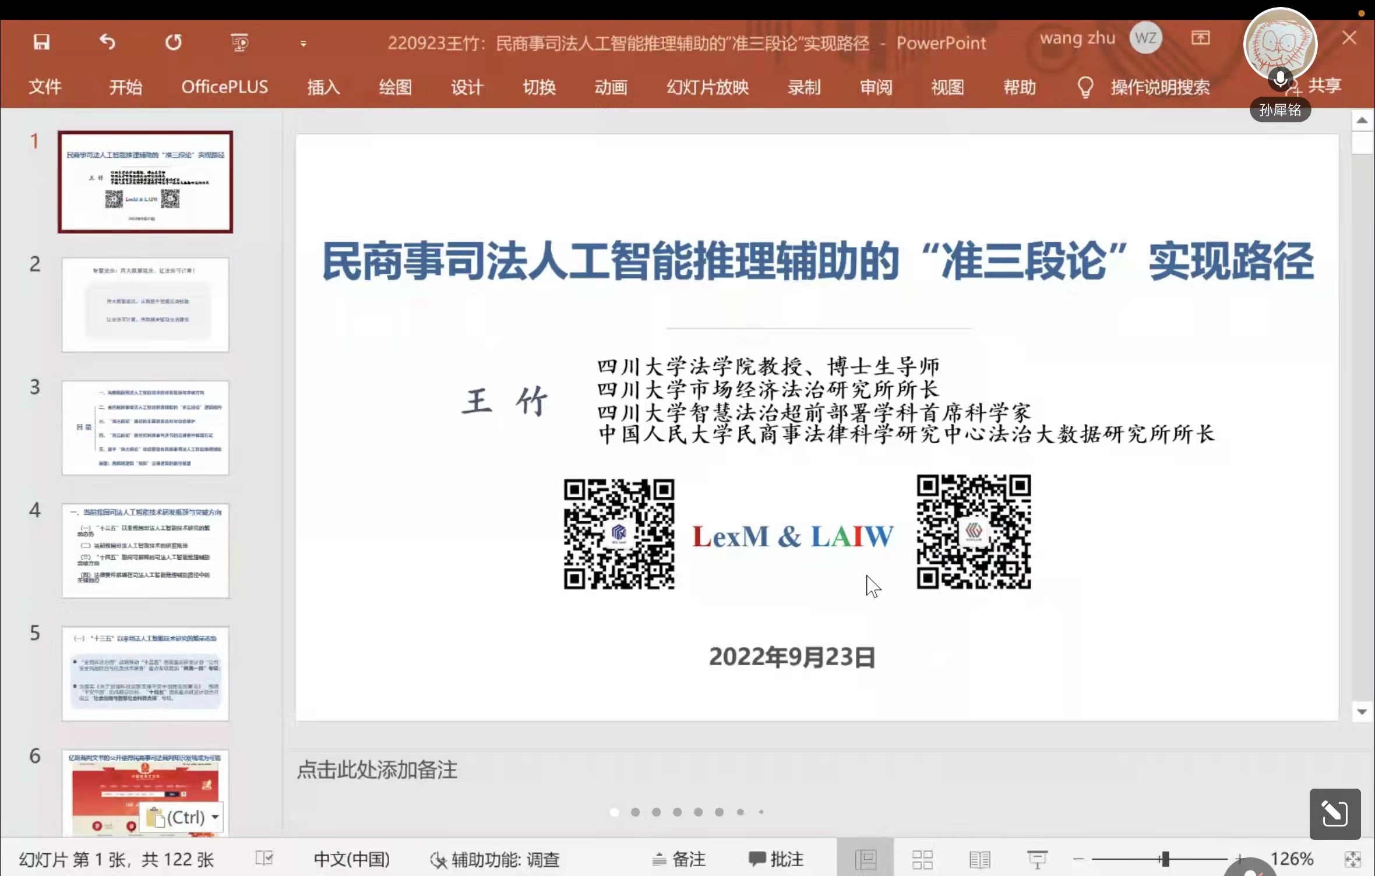Image resolution: width=1375 pixels, height=876 pixels.
Task: Open the 幻灯片放映 ribbon tab
Action: point(707,87)
